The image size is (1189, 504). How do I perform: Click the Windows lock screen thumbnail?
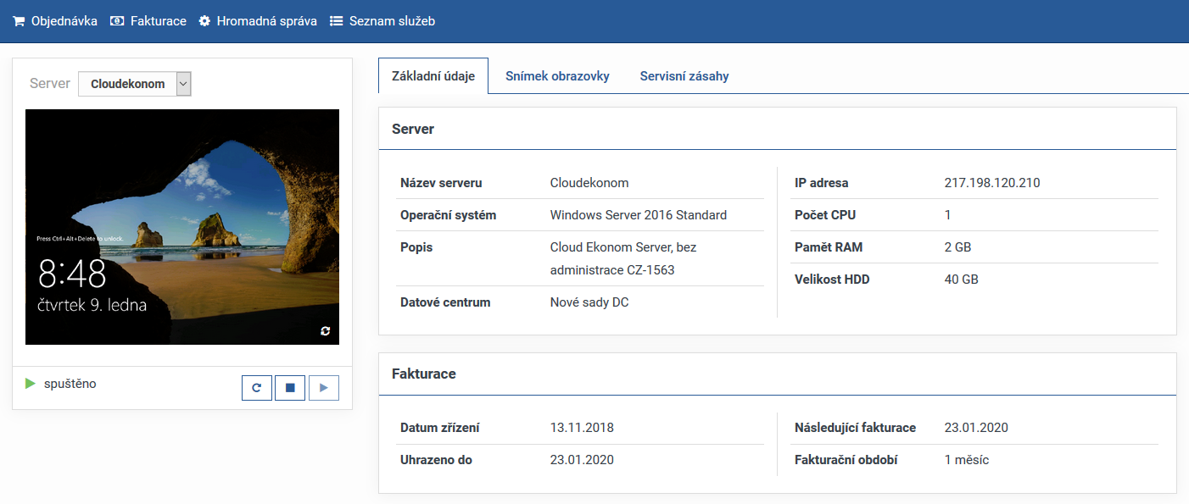182,226
